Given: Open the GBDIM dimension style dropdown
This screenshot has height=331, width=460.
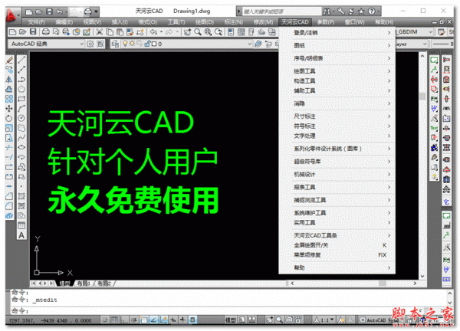Looking at the screenshot, I should [x=430, y=31].
